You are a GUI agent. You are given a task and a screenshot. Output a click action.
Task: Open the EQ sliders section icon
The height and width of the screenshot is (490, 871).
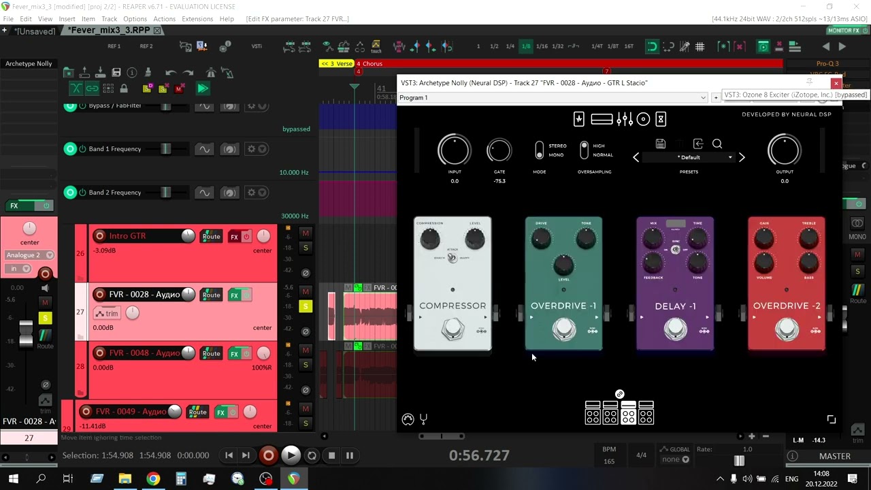pos(625,119)
